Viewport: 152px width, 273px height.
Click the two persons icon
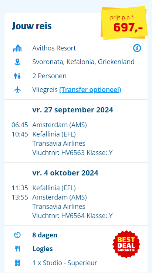click(17, 76)
